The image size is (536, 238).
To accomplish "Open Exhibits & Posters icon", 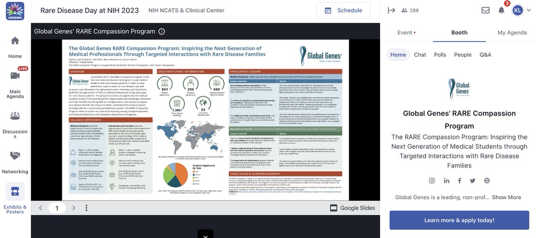I will point(15,192).
